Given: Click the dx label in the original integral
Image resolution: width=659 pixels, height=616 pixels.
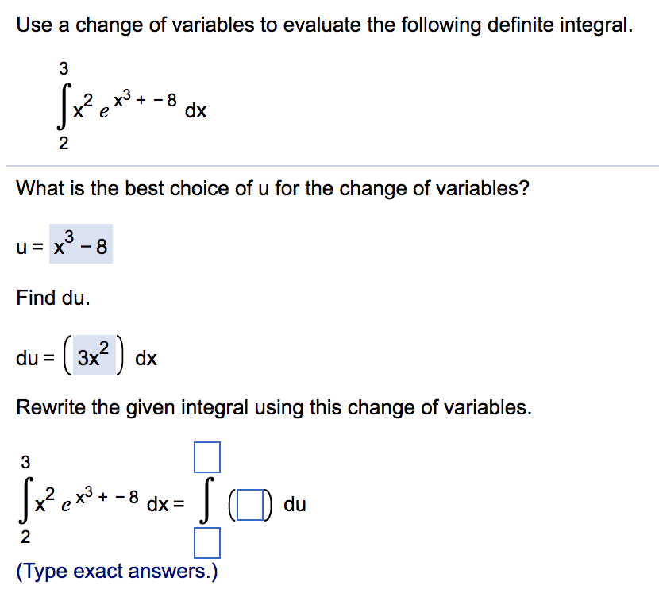Looking at the screenshot, I should click(x=195, y=112).
